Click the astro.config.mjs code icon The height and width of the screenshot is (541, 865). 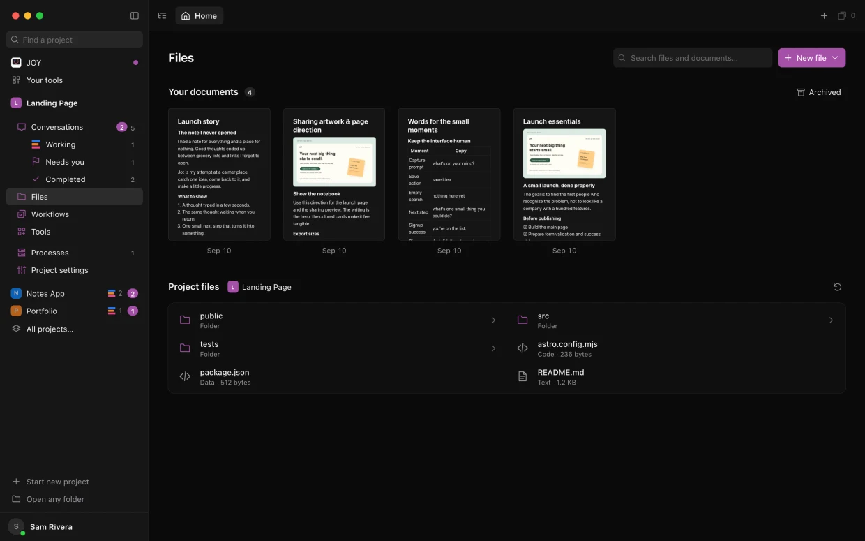pos(522,348)
